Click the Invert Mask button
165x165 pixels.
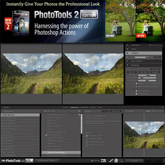tap(144, 72)
